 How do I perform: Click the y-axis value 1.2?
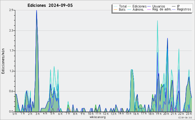(x=11, y=71)
